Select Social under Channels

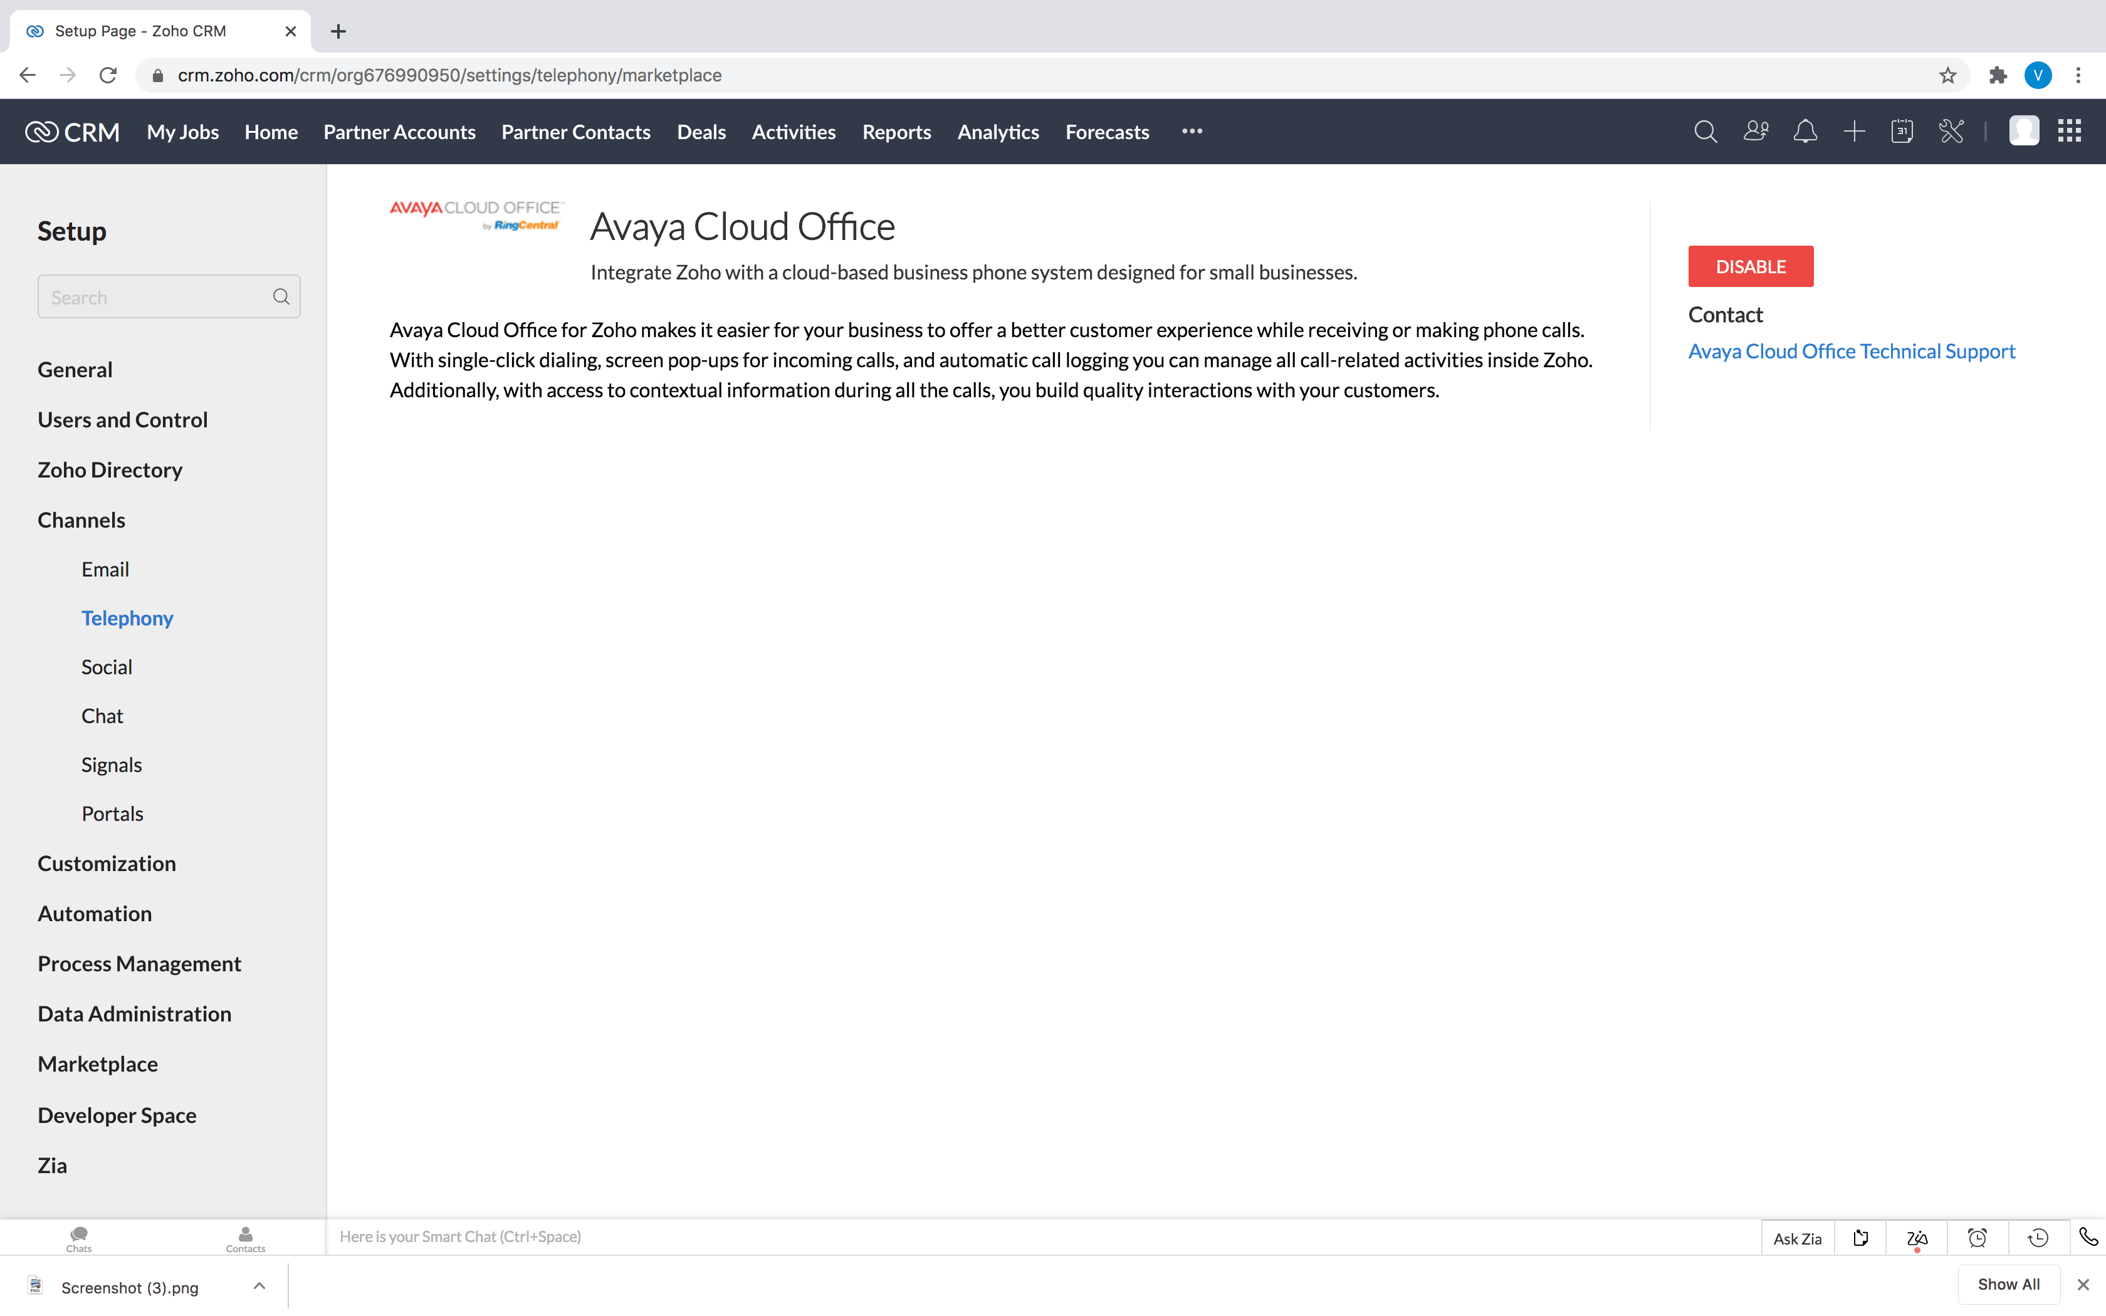(x=106, y=667)
